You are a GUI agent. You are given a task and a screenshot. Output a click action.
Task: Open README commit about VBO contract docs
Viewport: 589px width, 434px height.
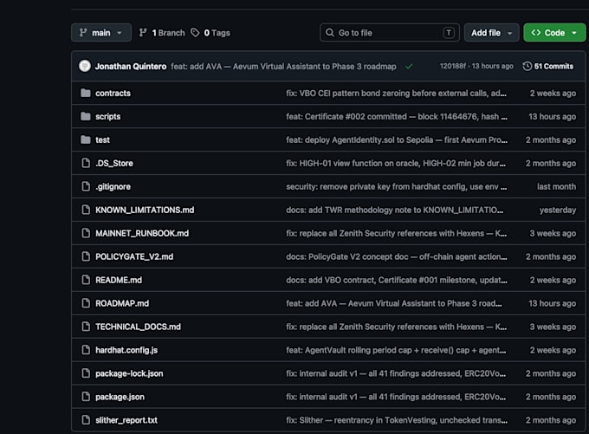397,280
